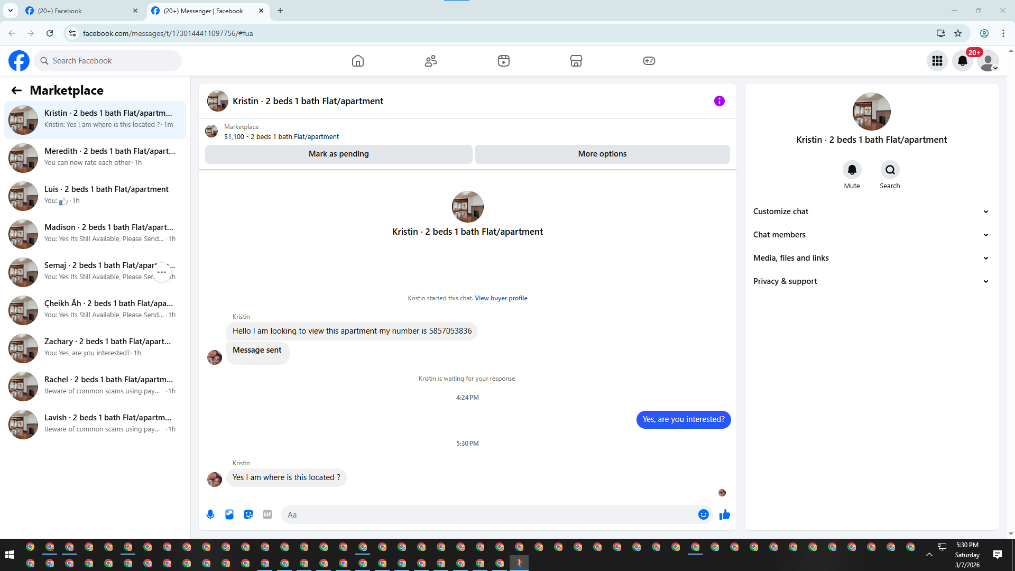Click Windows taskbar clock and date
This screenshot has height=571, width=1015.
pyautogui.click(x=967, y=555)
